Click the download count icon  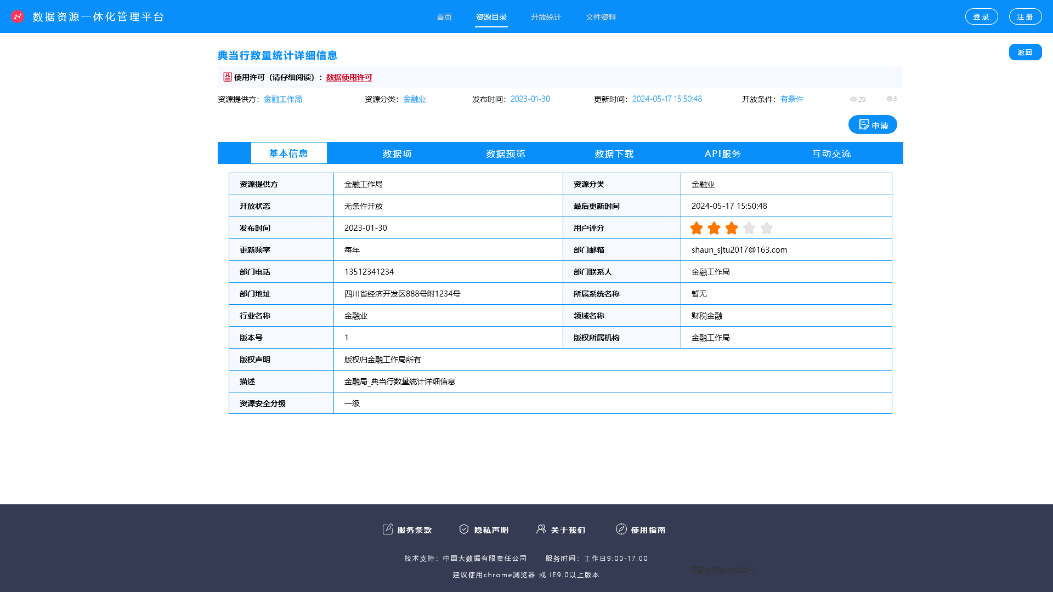pyautogui.click(x=890, y=99)
